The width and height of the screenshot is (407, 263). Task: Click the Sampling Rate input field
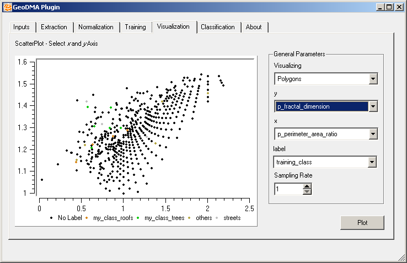tap(288, 189)
